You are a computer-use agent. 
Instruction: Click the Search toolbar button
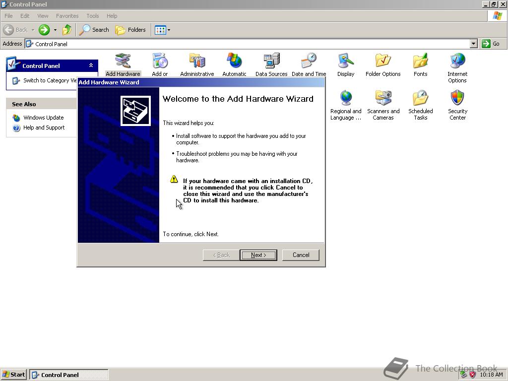tap(94, 30)
